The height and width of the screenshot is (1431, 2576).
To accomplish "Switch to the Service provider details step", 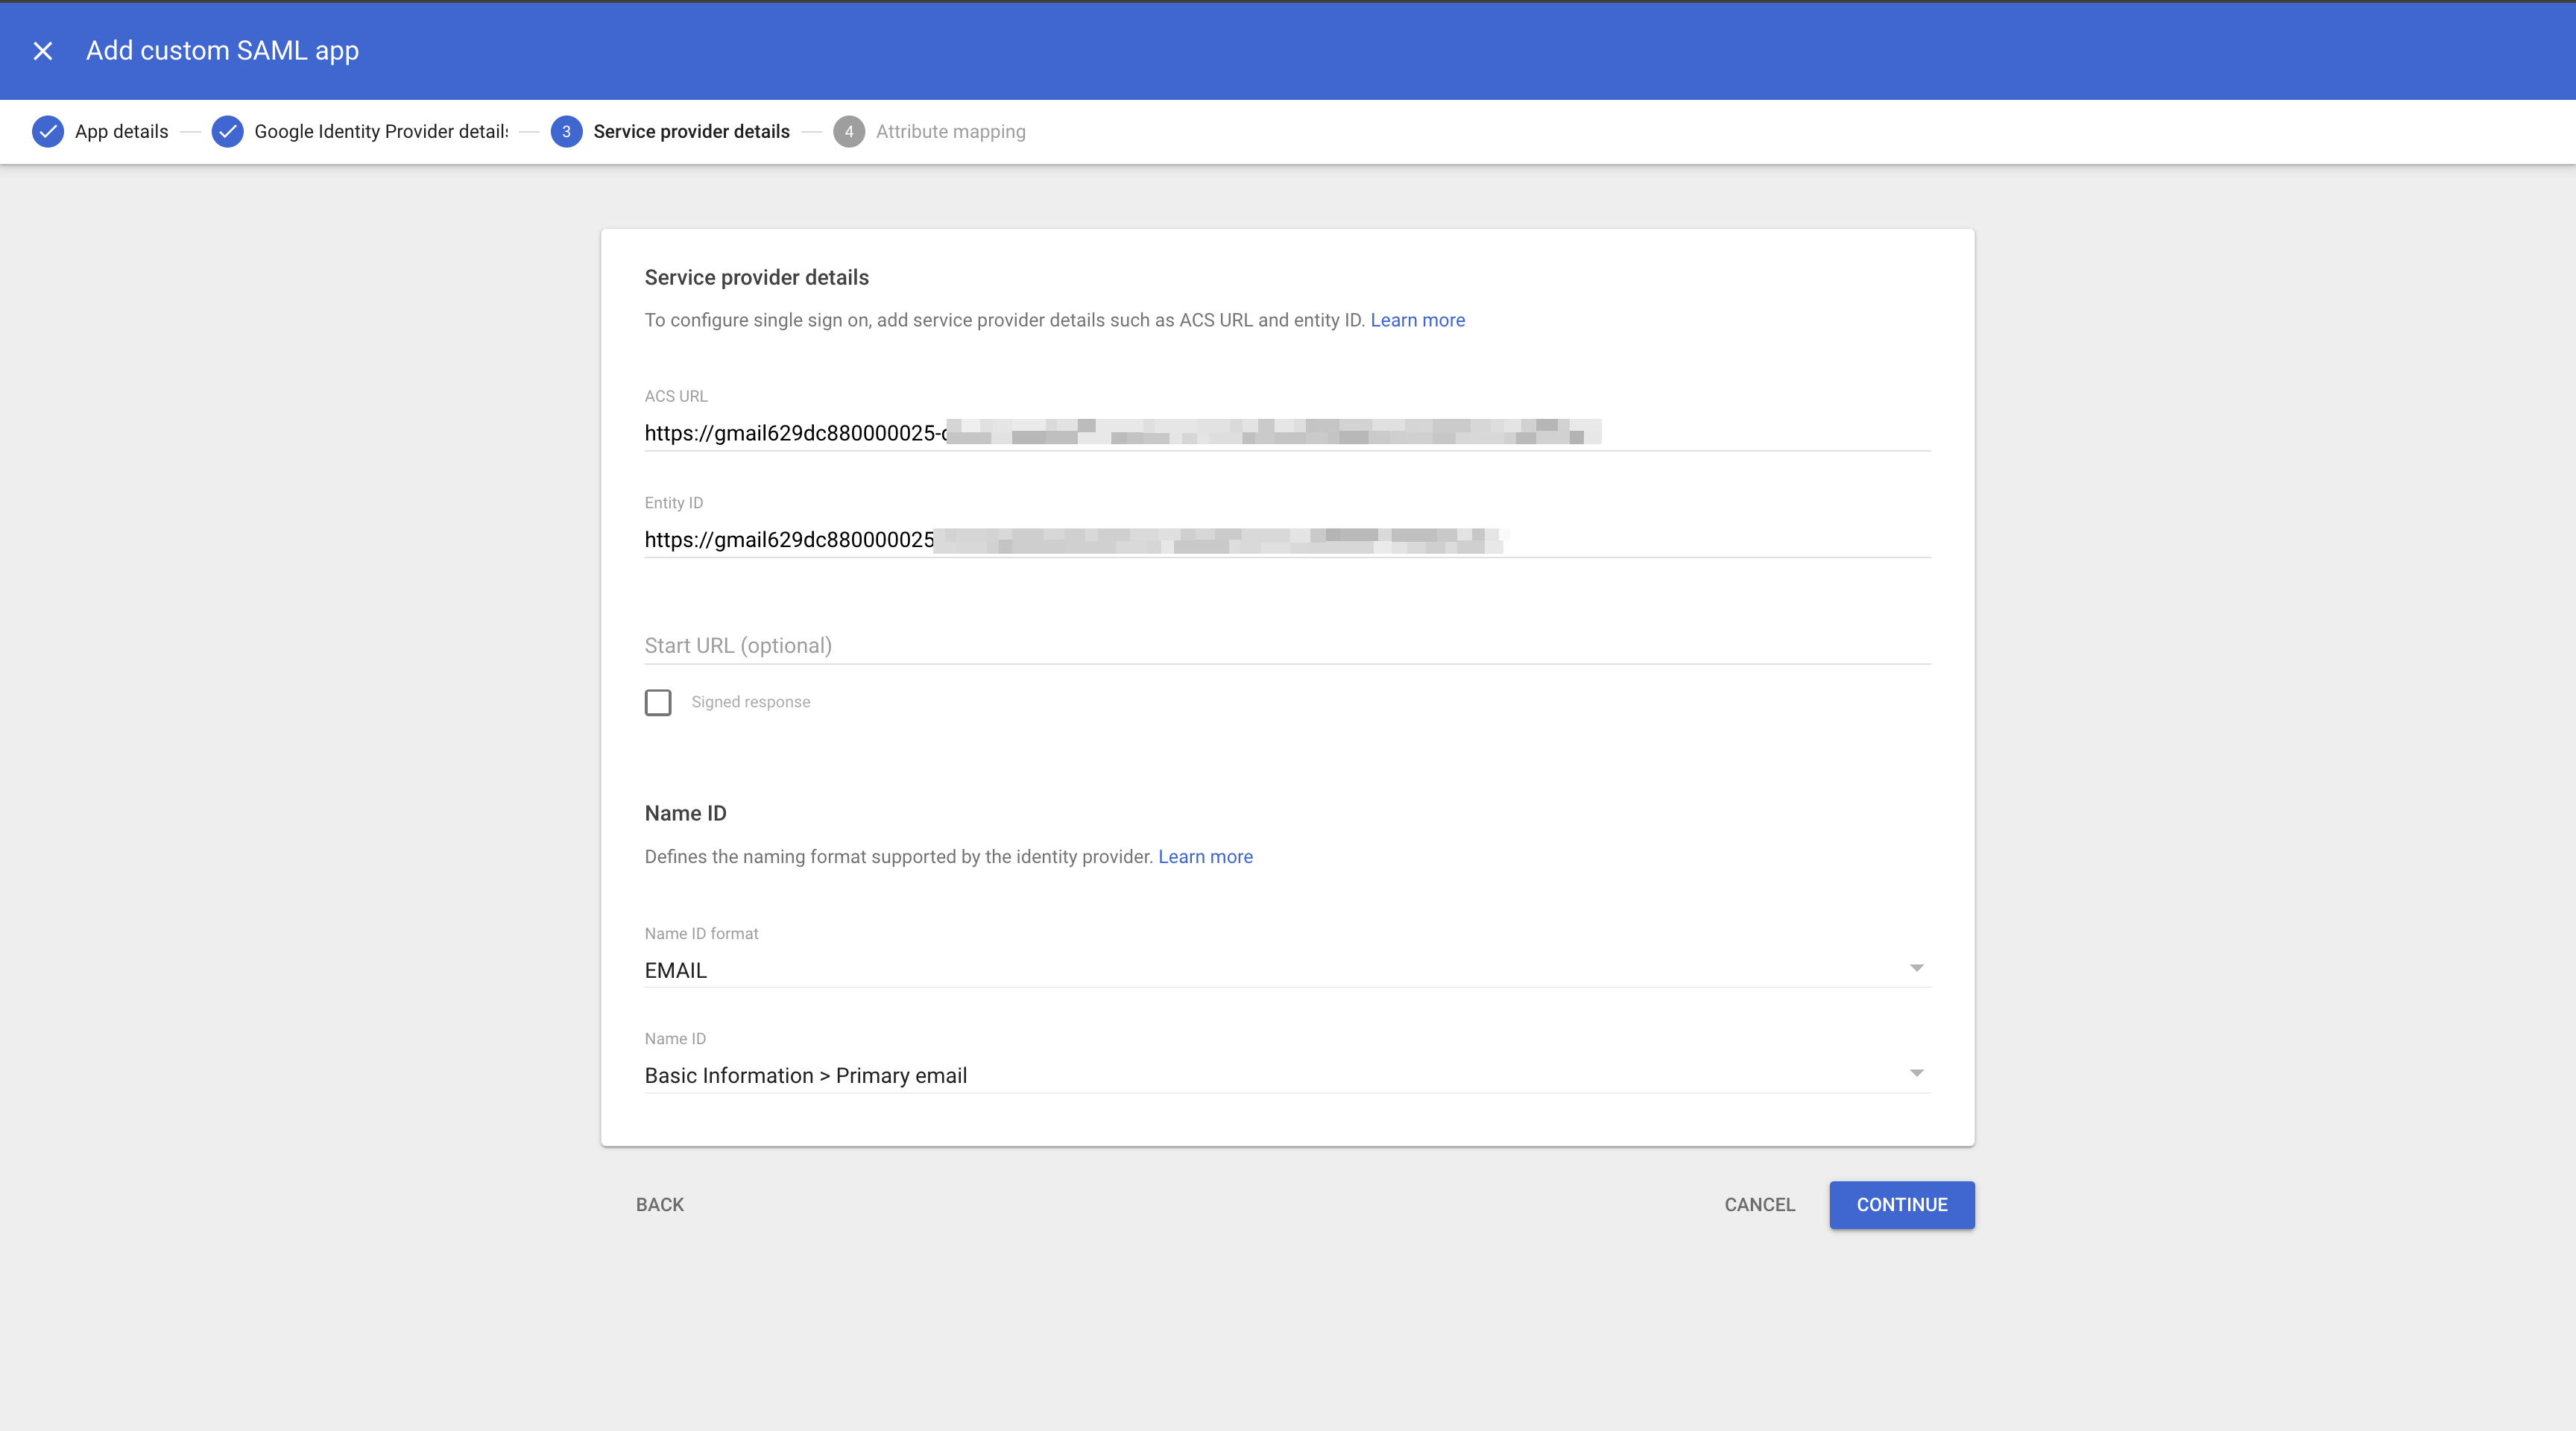I will 690,131.
